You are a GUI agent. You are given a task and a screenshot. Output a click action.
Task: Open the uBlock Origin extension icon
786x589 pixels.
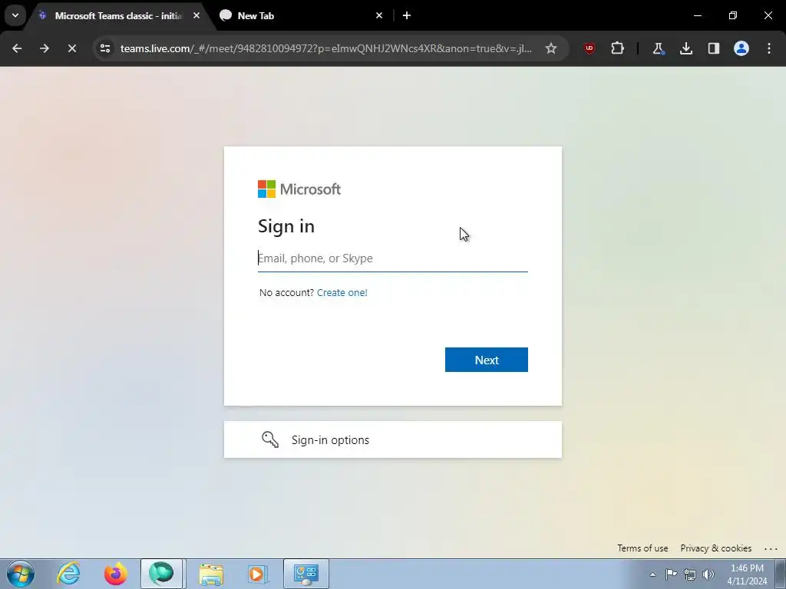coord(589,48)
